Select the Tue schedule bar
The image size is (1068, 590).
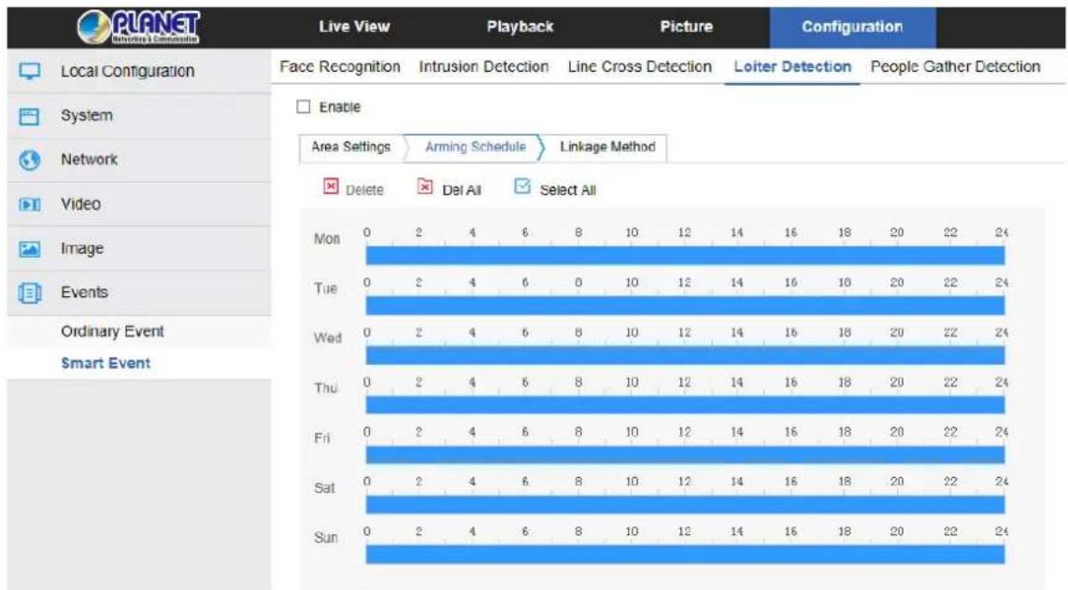pyautogui.click(x=685, y=305)
